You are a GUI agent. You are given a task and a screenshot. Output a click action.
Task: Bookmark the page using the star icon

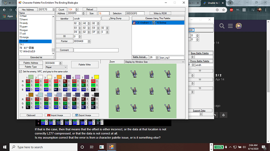pyautogui.click(x=223, y=10)
